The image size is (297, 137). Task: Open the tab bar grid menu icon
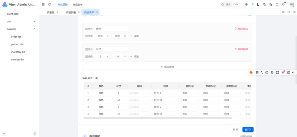tap(283, 12)
